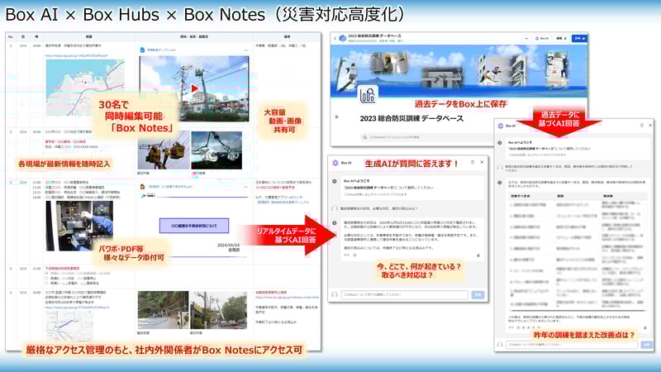Click the coastal map thumbnail in row 1
The image size is (661, 372).
[x=85, y=88]
